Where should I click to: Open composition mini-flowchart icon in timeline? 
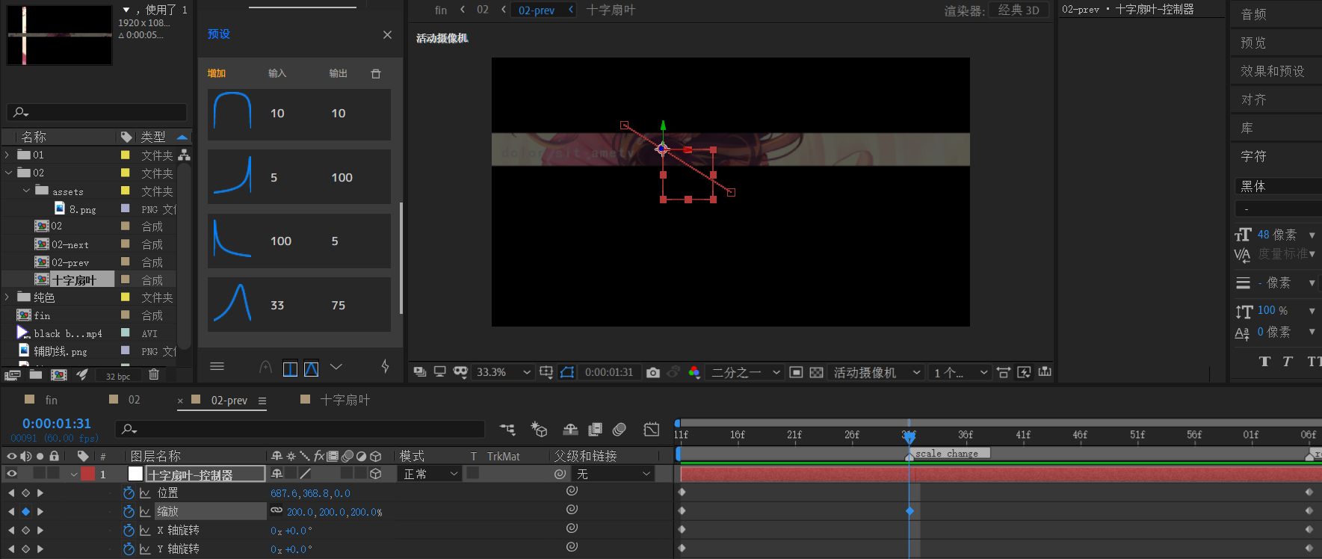click(x=507, y=429)
